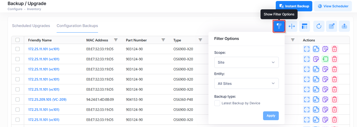Open the Scope dropdown showing Site
Screen dimensions: 357x127
click(x=246, y=62)
